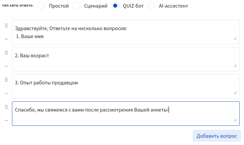Screen dimensions: 244x145
Task: Delete the "3. Опыт работы продавцом" question
Action: [x=6, y=93]
